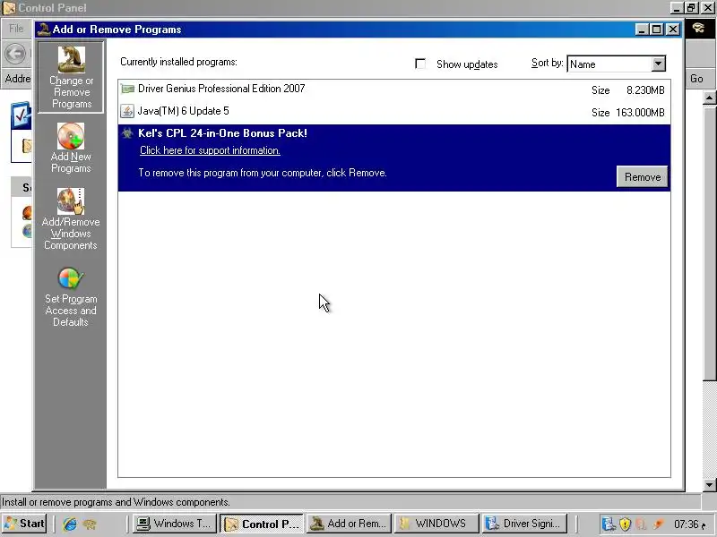Click the throbber logo in Control Panel
This screenshot has height=537, width=717.
coord(698,29)
